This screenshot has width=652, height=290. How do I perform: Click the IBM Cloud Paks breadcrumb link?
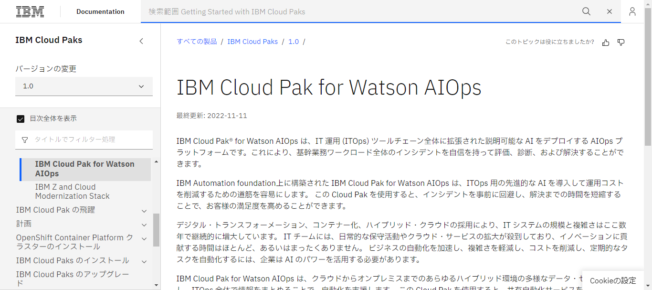pyautogui.click(x=252, y=42)
